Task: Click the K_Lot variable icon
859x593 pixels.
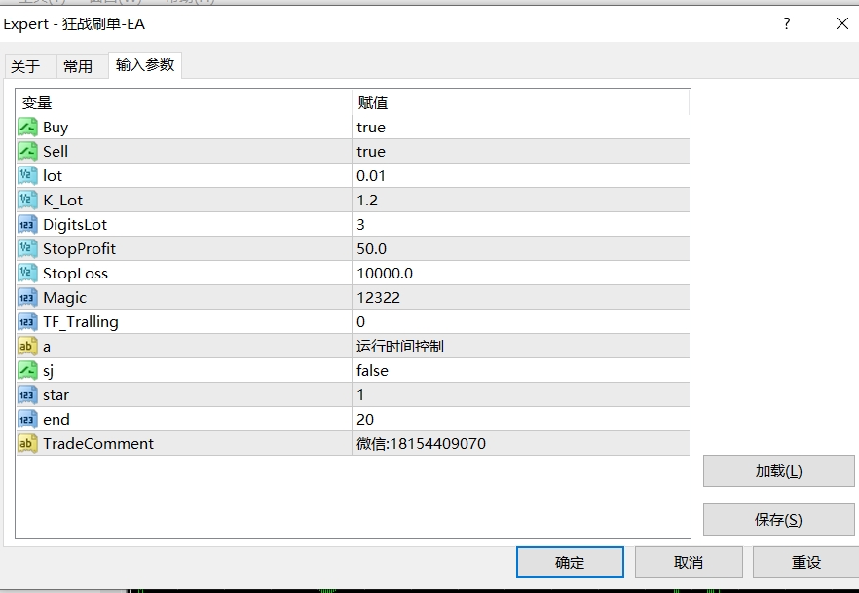Action: point(27,200)
